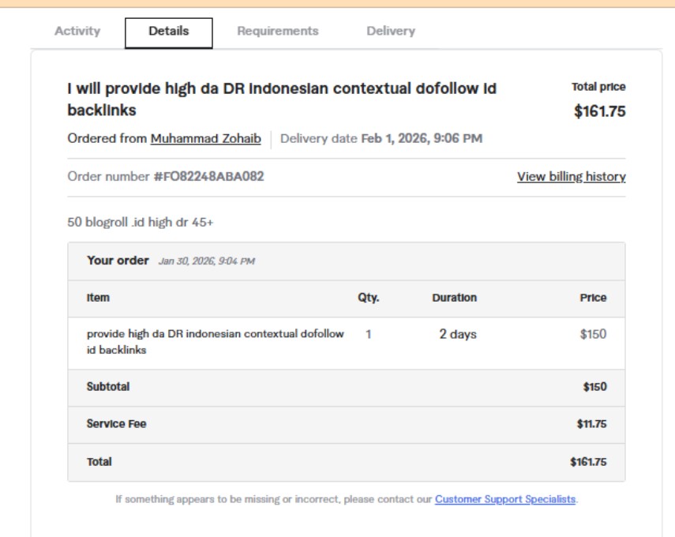Screen dimensions: 675x537
Task: Click the Duration column header
Action: pos(454,299)
